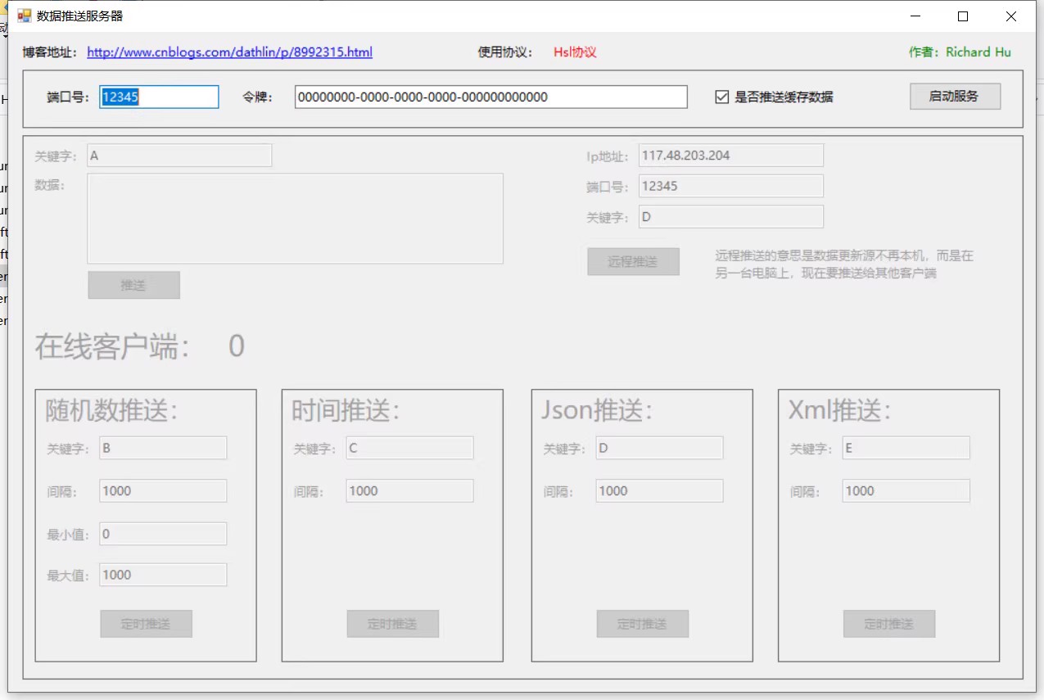Select the 端口号 field showing 12345
Image resolution: width=1044 pixels, height=700 pixels.
tap(158, 97)
